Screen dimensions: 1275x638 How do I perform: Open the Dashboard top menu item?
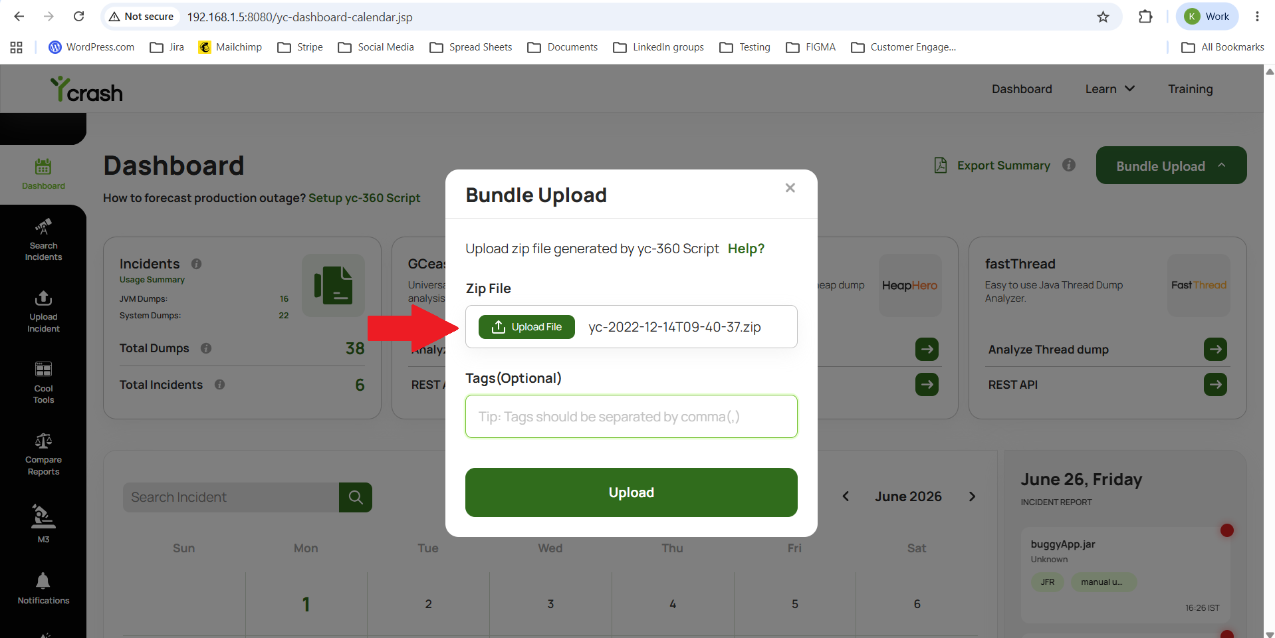pos(1022,89)
